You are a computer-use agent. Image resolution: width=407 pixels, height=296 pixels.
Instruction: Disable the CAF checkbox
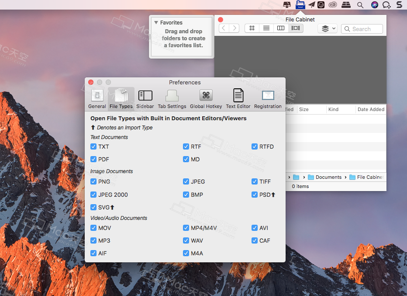(x=254, y=240)
